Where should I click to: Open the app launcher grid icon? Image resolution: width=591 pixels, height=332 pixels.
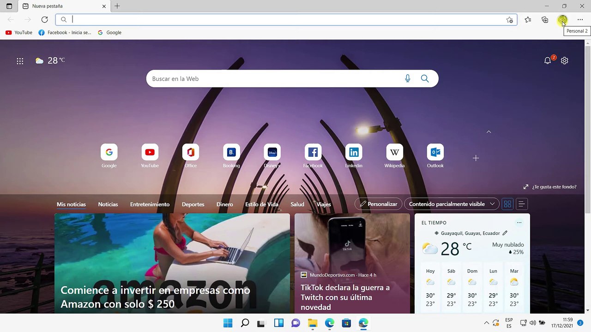tap(20, 61)
